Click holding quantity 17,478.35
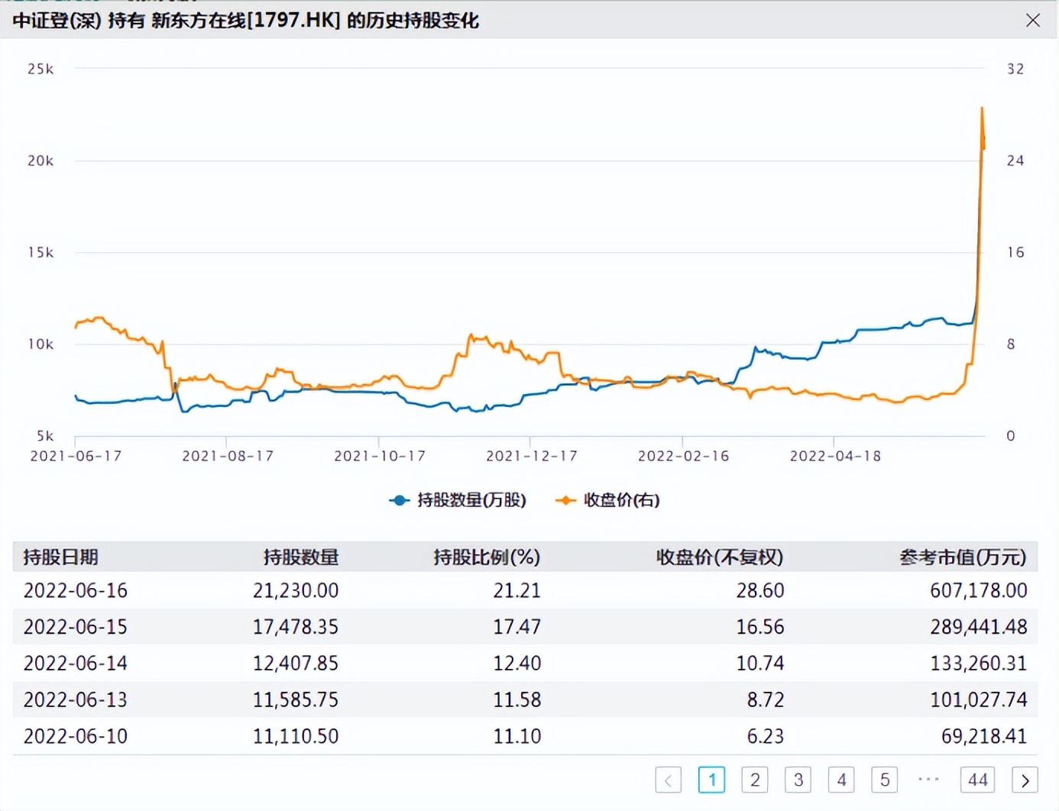Viewport: 1059px width, 811px height. click(x=296, y=627)
